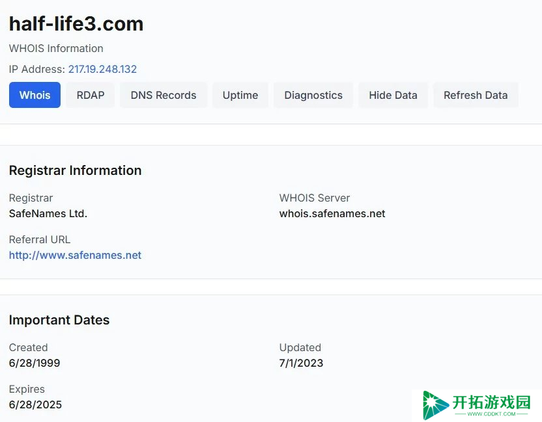Click the half-life3.com domain heading

point(76,24)
